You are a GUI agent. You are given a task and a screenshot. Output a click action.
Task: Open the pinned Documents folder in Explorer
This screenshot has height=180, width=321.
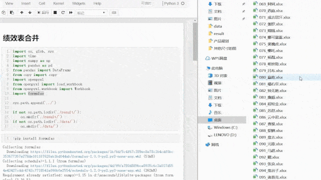pos(218,11)
